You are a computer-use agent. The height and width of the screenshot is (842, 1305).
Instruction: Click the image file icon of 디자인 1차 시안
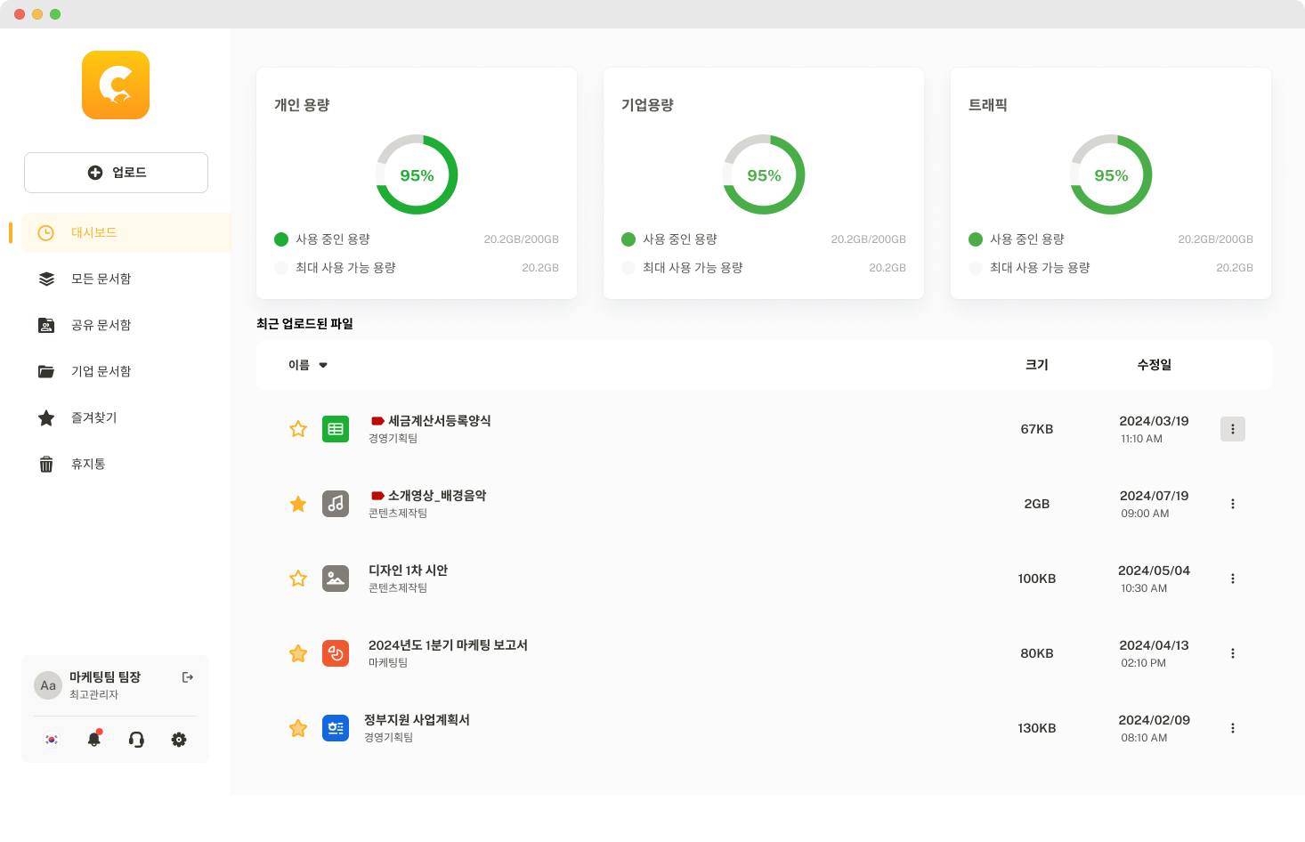click(x=336, y=579)
